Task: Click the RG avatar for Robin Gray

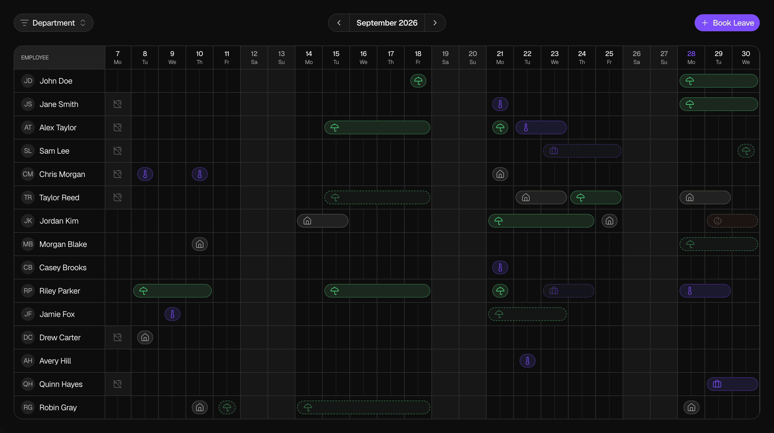Action: click(28, 407)
